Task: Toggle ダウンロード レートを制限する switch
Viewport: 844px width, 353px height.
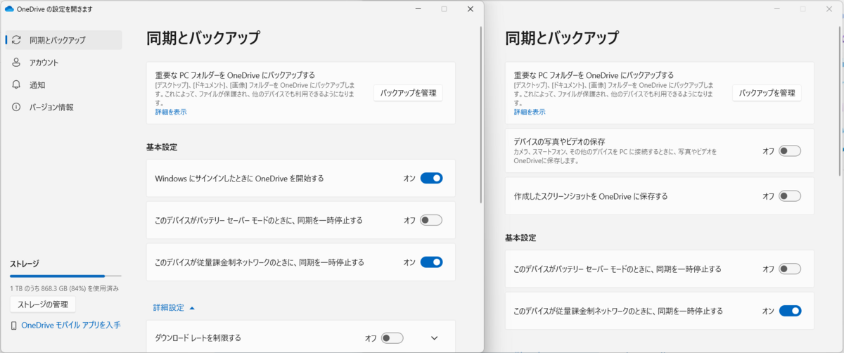Action: tap(392, 338)
